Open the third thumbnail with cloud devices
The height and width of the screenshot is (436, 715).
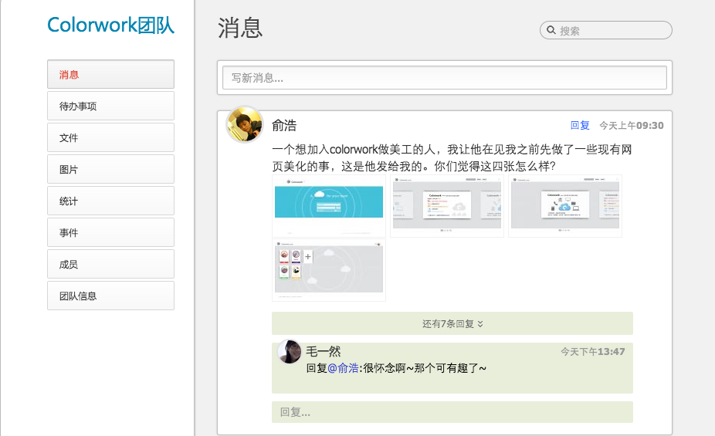pos(565,206)
